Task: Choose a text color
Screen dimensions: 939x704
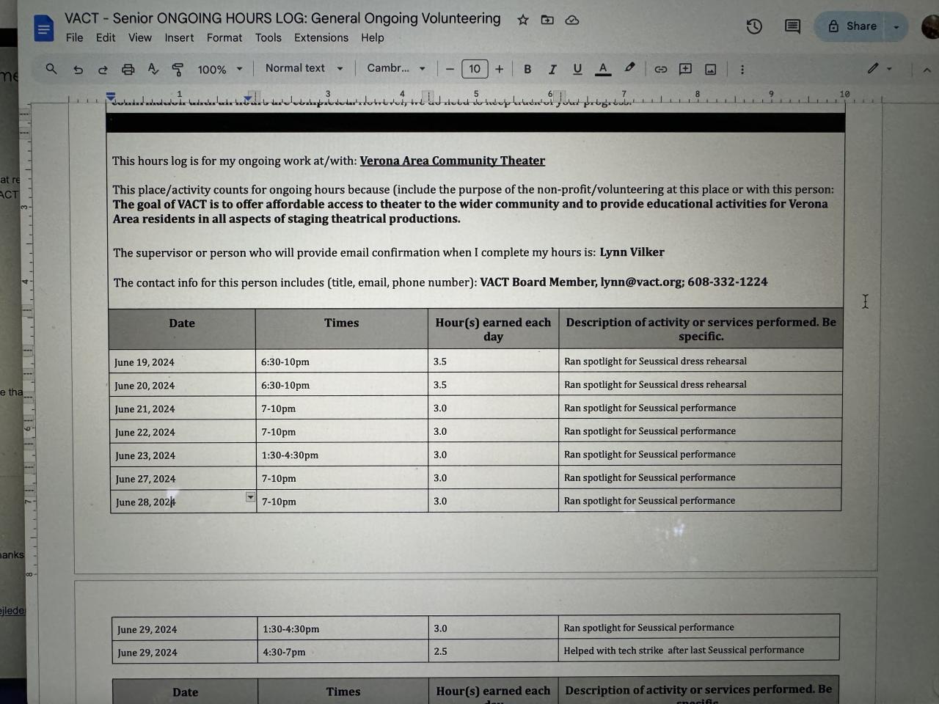Action: click(603, 69)
